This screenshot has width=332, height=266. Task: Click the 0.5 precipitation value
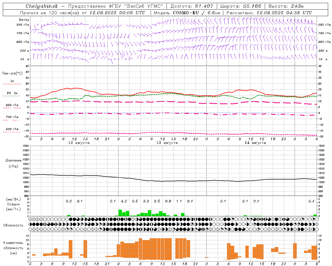tap(135, 201)
